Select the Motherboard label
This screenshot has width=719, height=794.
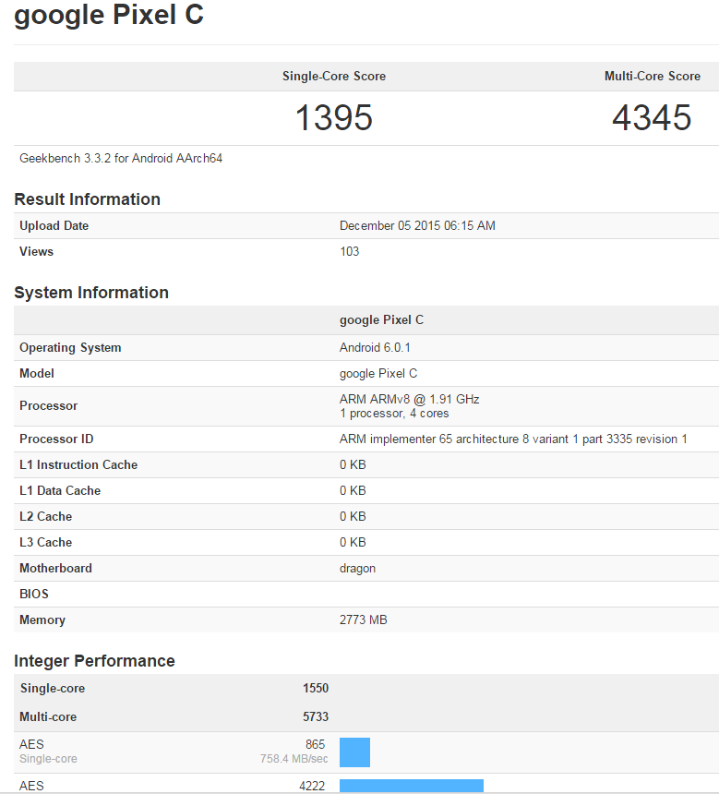click(55, 568)
